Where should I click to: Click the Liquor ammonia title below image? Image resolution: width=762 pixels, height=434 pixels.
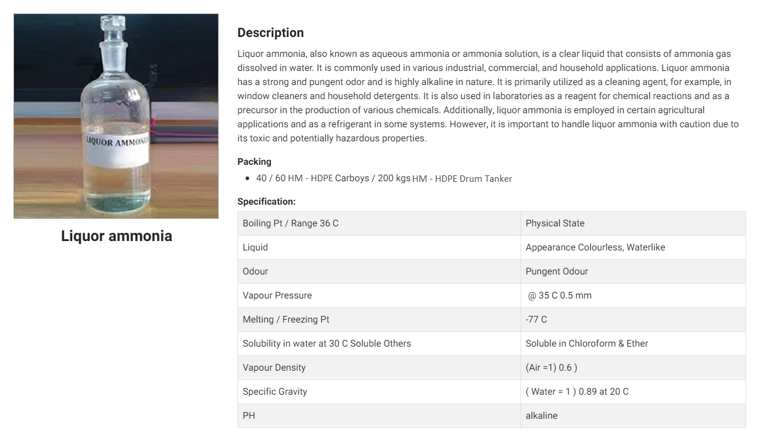coord(116,236)
